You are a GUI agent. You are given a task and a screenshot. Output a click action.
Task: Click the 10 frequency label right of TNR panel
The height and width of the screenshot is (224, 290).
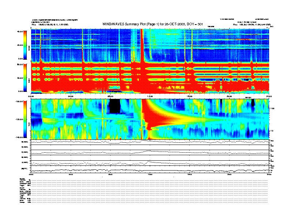pos(272,131)
